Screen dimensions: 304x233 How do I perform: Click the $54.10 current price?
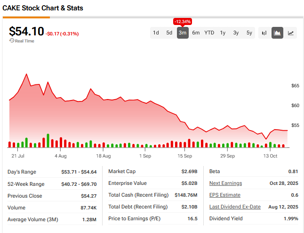(x=26, y=32)
